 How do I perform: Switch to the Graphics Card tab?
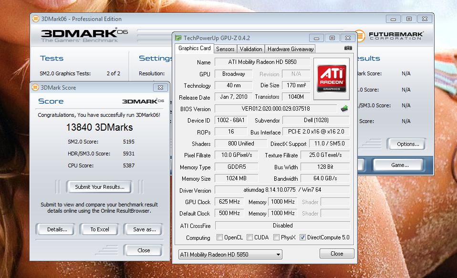195,48
